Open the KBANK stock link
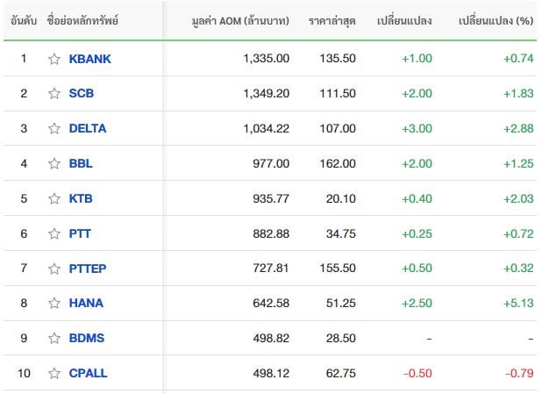This screenshot has width=556, height=394. click(x=90, y=59)
